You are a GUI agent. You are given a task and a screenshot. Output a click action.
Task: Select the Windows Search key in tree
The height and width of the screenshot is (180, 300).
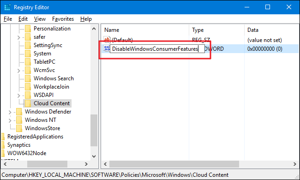point(54,78)
